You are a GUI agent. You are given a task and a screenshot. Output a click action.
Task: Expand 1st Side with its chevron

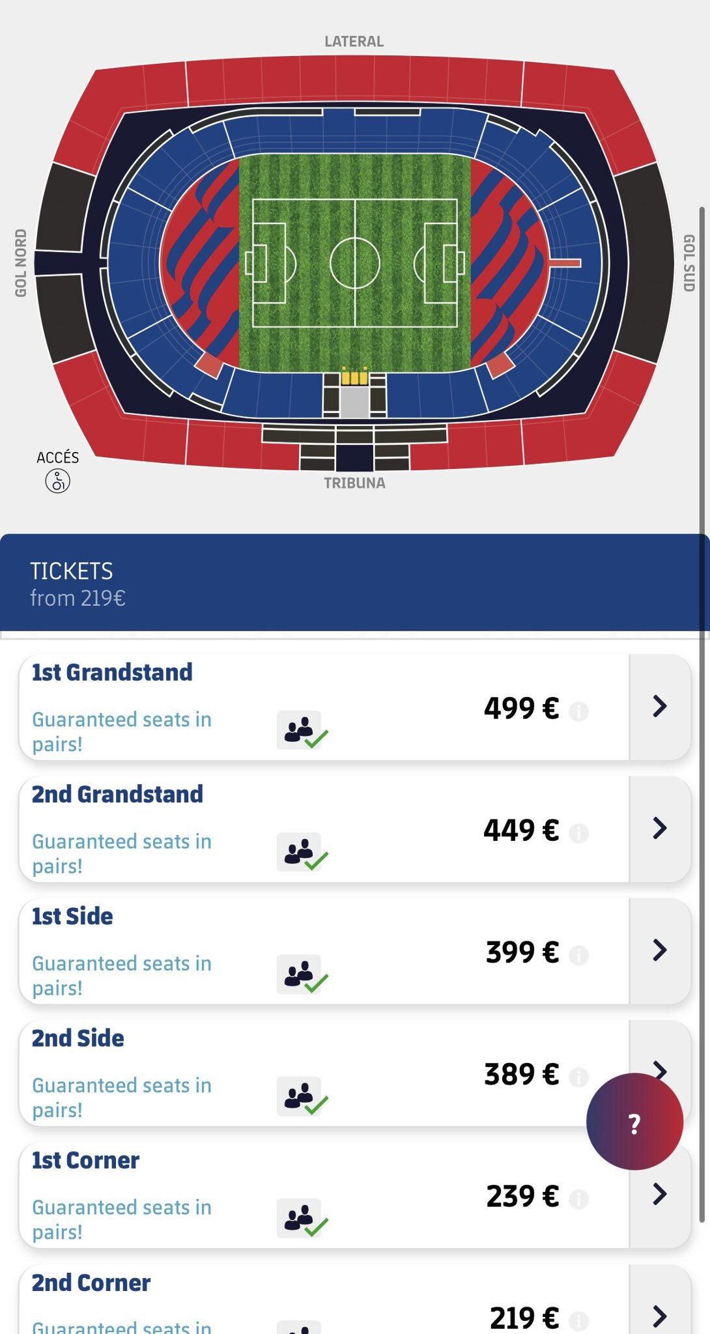pos(659,950)
